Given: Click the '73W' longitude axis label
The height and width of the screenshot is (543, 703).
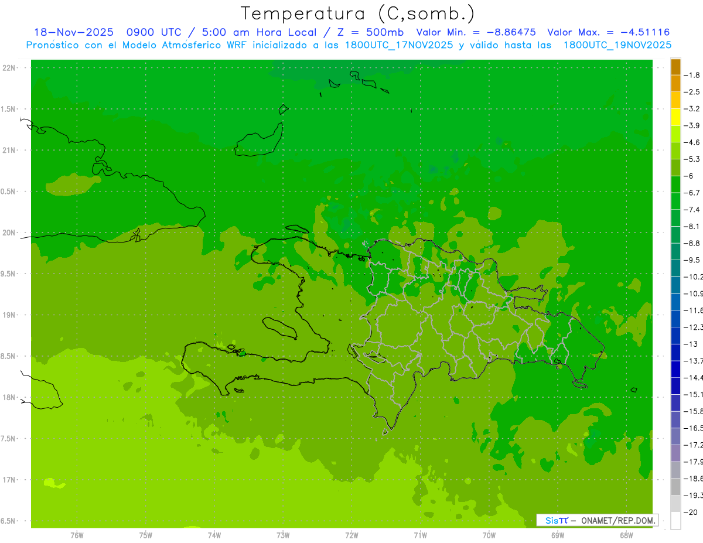Looking at the screenshot, I should (283, 535).
